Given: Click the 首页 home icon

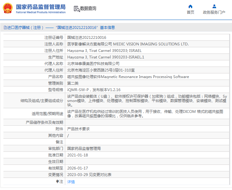Looking at the screenshot, I should 190,6.
